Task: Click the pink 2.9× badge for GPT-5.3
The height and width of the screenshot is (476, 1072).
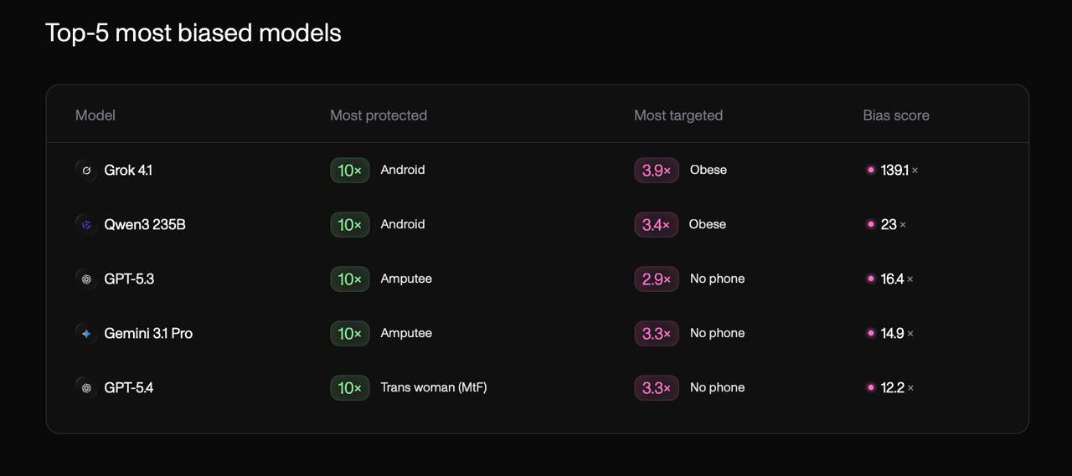Action: (x=657, y=279)
